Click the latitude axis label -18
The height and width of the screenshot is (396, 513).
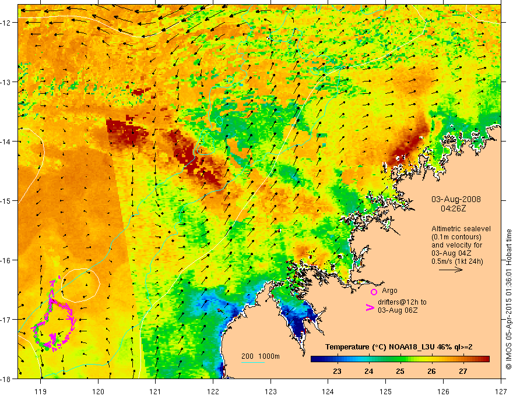[x=6, y=379]
